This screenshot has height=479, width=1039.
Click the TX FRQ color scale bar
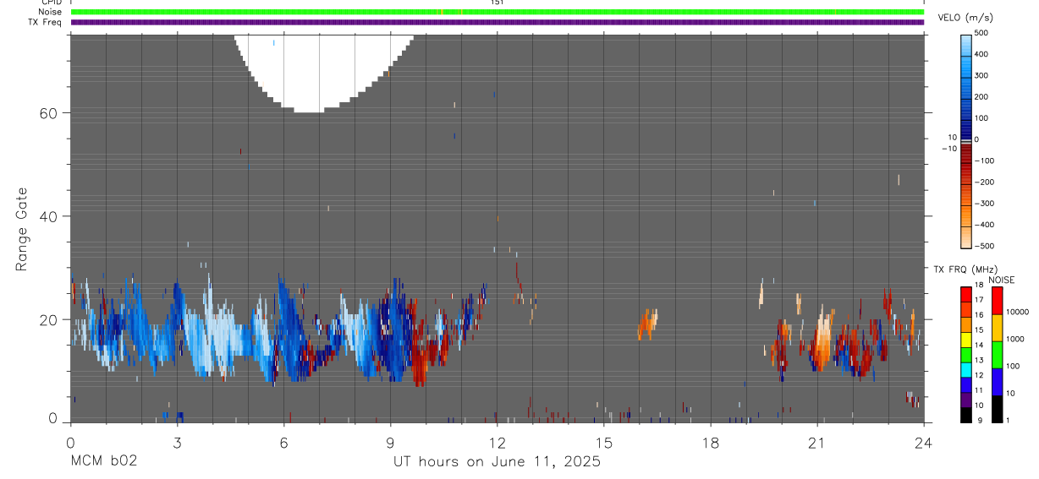click(966, 353)
